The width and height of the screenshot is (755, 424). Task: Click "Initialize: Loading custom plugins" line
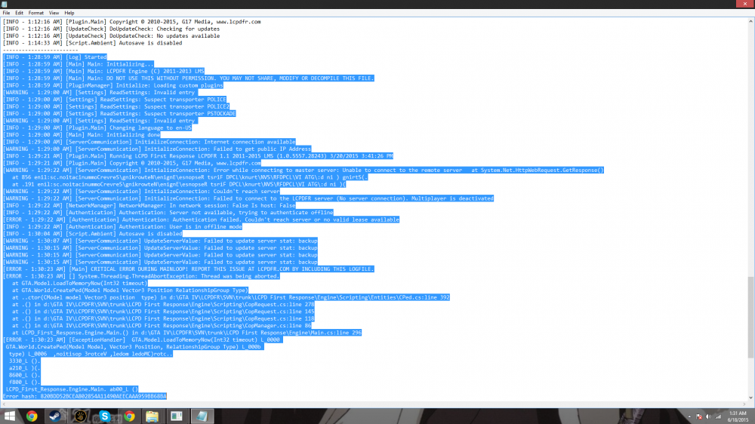(113, 85)
